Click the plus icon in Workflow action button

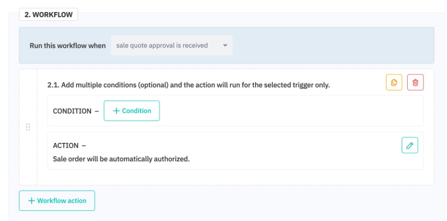pyautogui.click(x=32, y=201)
